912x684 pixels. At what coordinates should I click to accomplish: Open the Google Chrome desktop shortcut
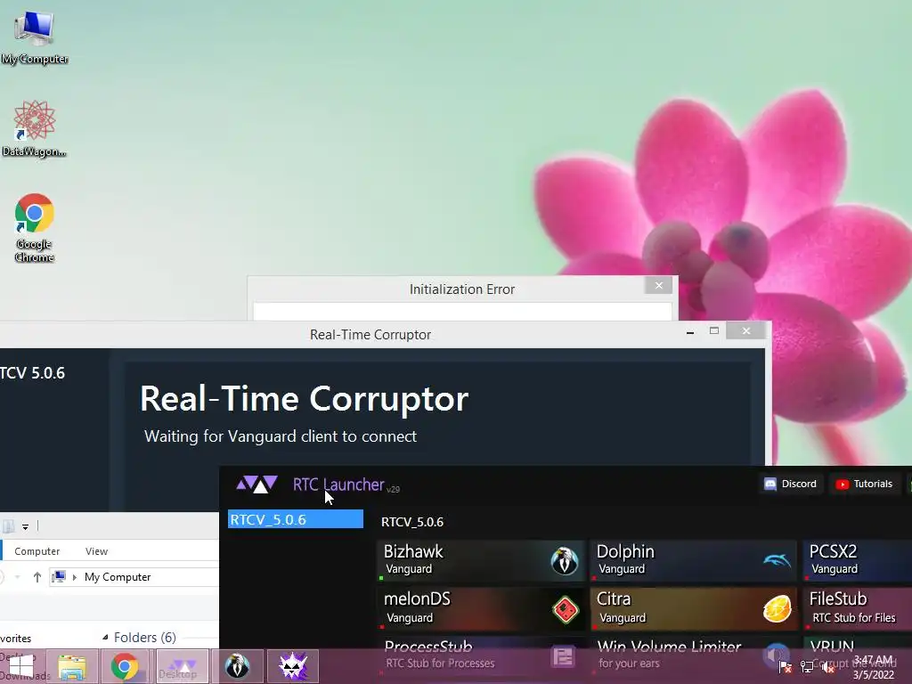pos(35,227)
